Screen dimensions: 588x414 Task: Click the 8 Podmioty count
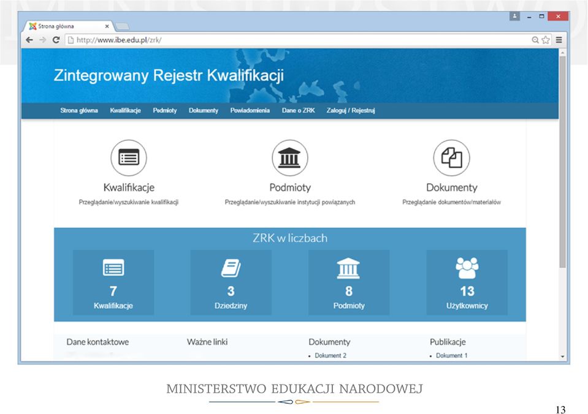pos(349,291)
